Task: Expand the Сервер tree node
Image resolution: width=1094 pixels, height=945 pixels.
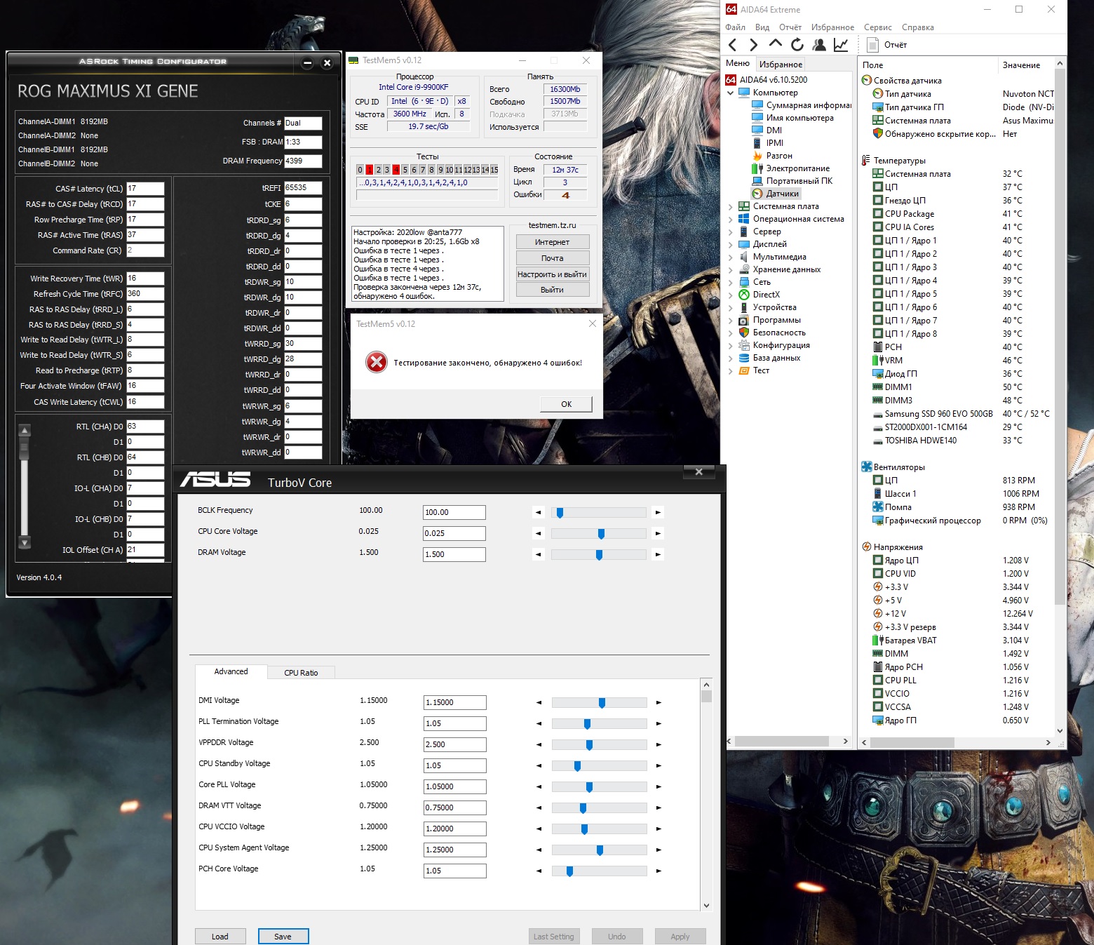Action: 731,232
